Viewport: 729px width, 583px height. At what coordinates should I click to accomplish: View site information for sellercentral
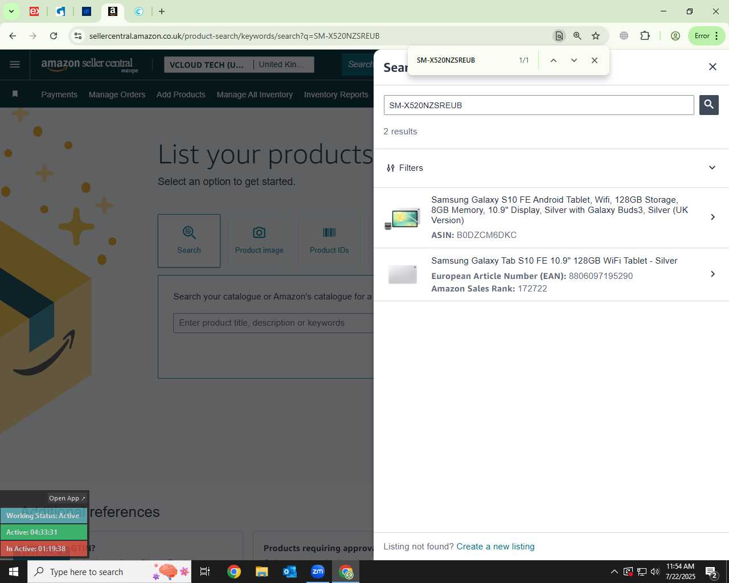click(x=78, y=36)
